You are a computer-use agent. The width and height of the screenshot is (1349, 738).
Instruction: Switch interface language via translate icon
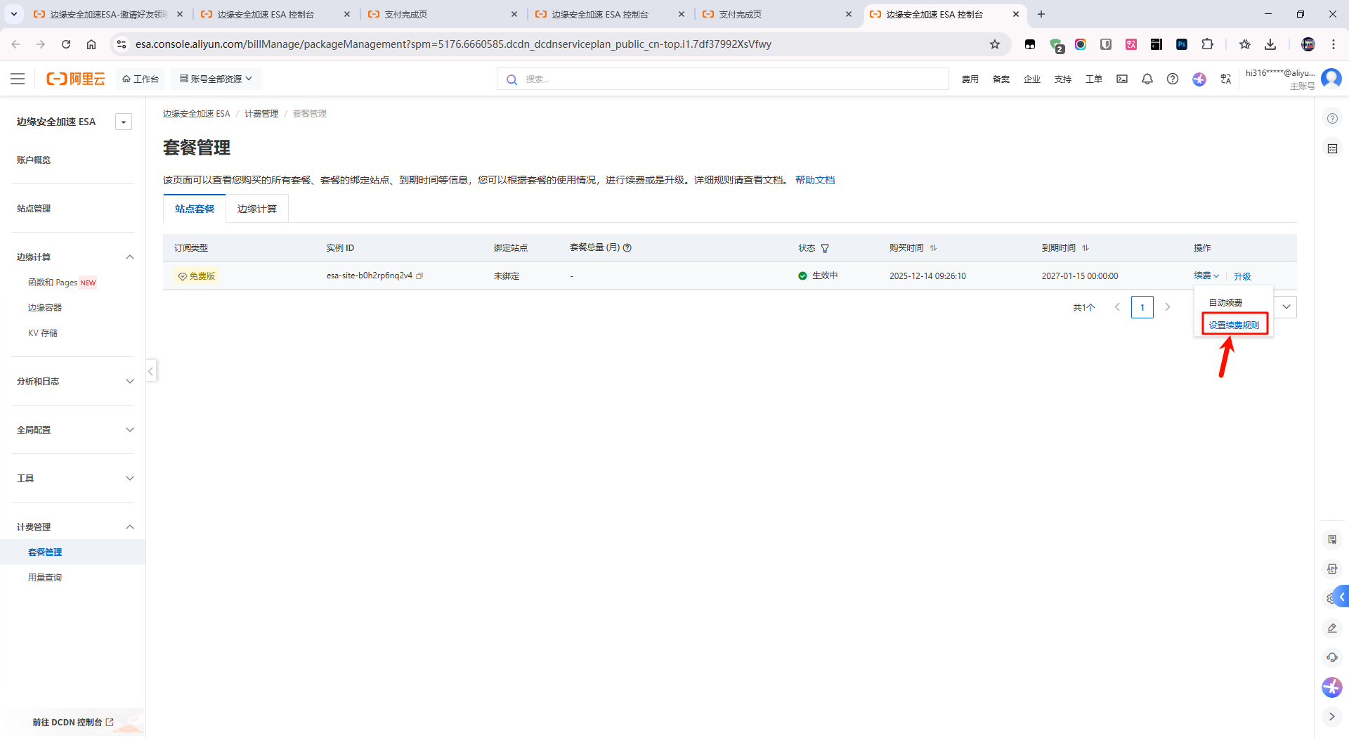(x=1225, y=79)
